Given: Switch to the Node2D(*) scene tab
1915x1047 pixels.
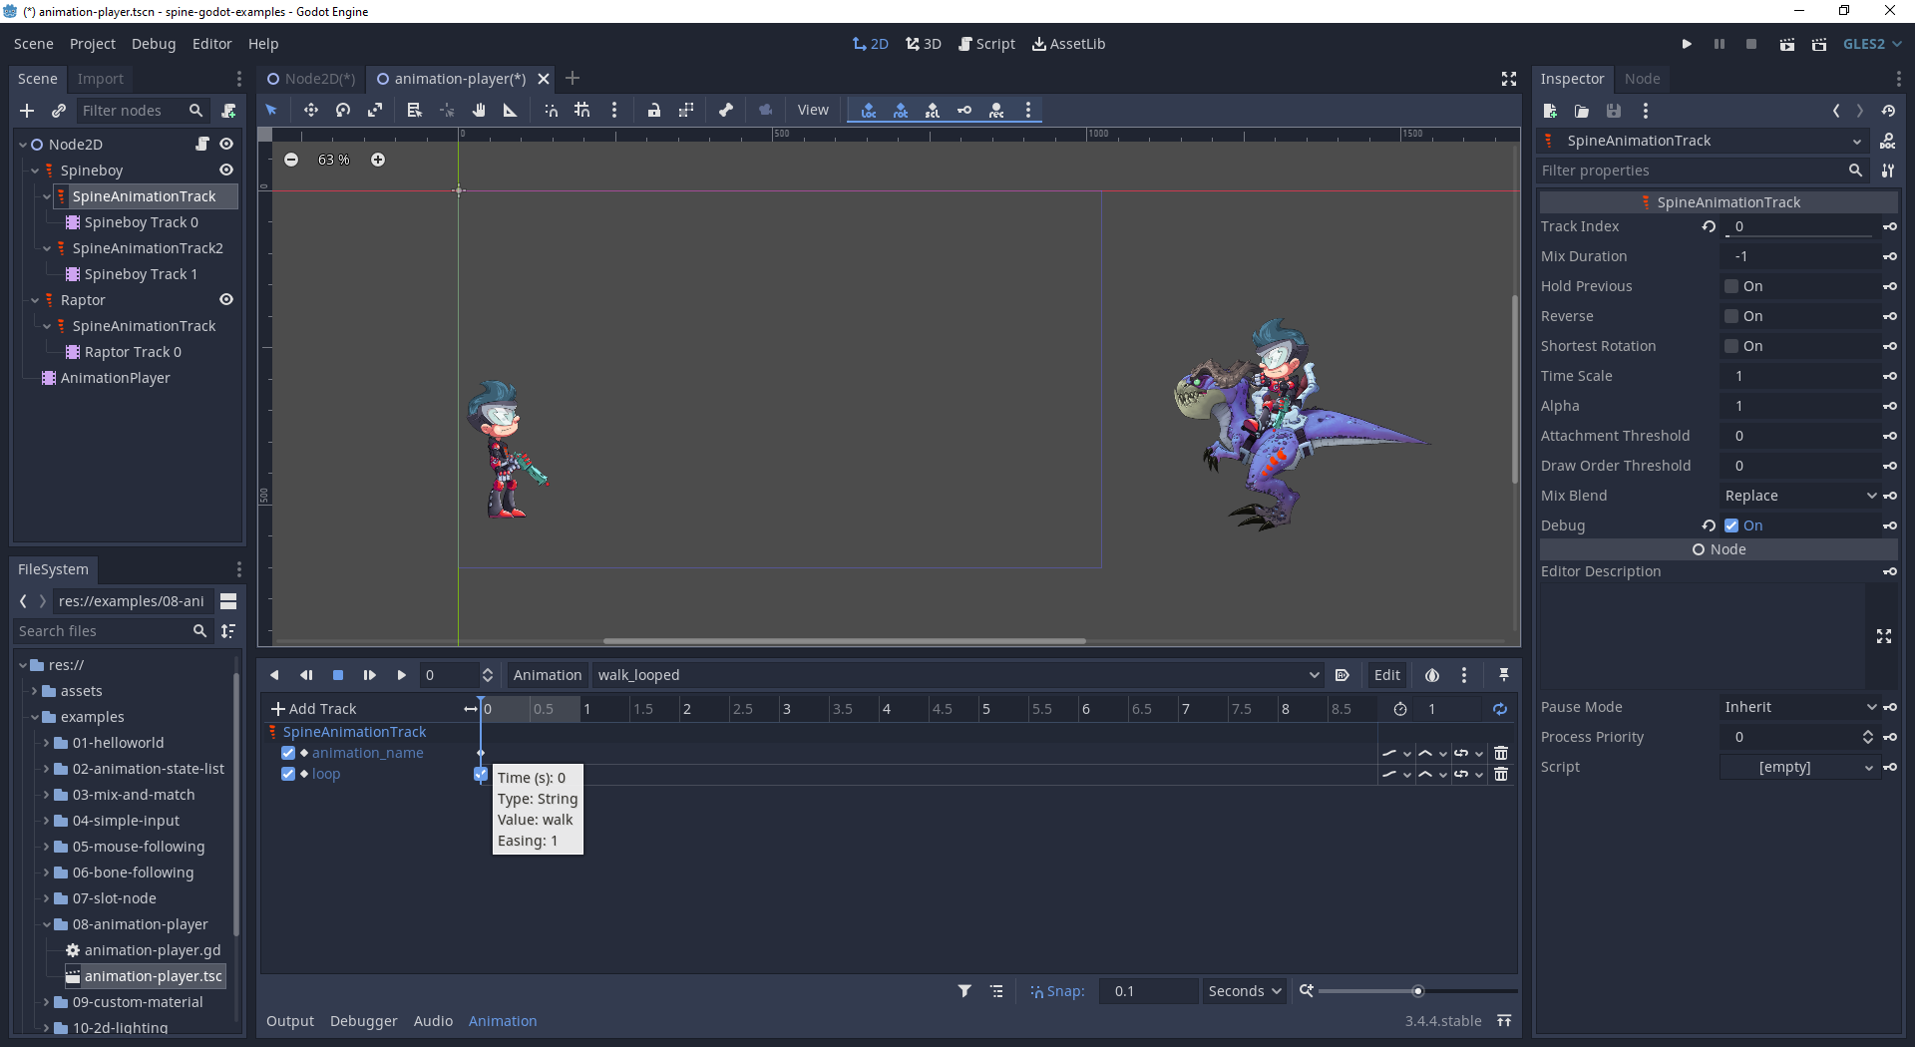Looking at the screenshot, I should coord(310,79).
